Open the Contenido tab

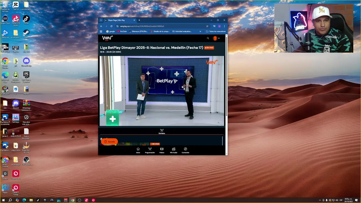point(185,150)
